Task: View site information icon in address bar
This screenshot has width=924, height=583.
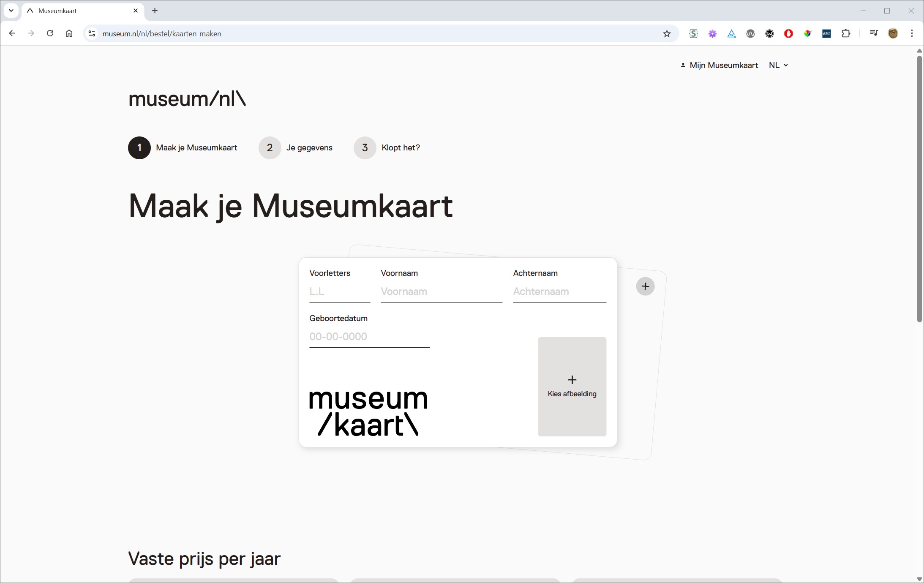Action: (92, 33)
